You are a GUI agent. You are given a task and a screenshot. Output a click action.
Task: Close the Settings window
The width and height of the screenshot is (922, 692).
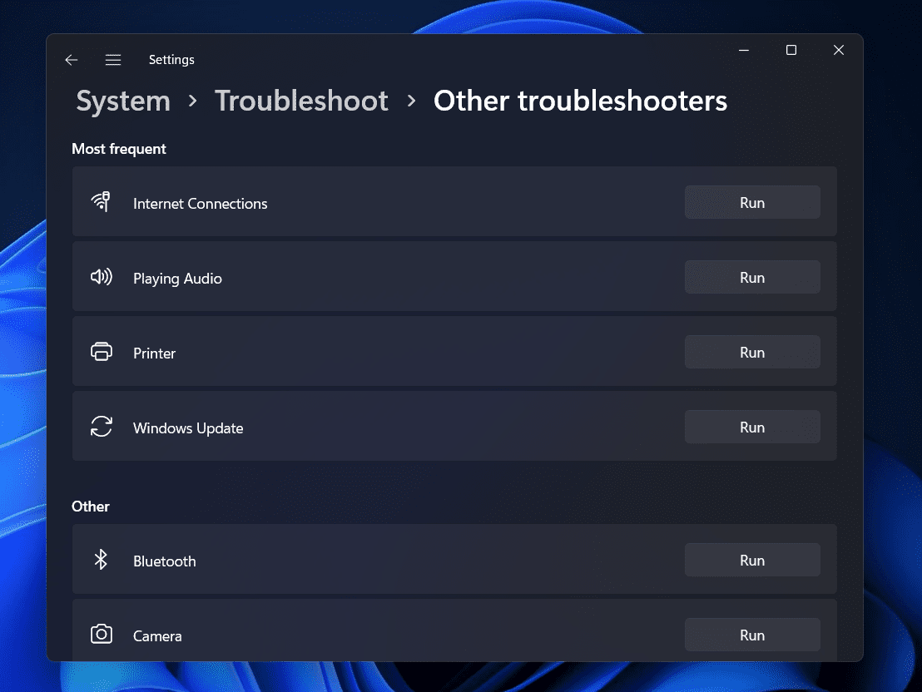[x=839, y=50]
